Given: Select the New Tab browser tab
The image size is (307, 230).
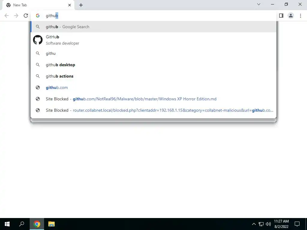Looking at the screenshot, I should [x=38, y=5].
